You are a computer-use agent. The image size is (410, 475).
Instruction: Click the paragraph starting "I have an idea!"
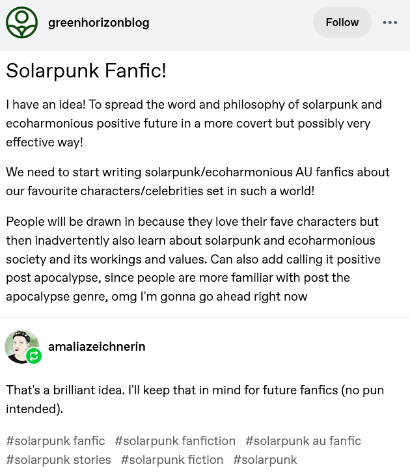(x=194, y=123)
